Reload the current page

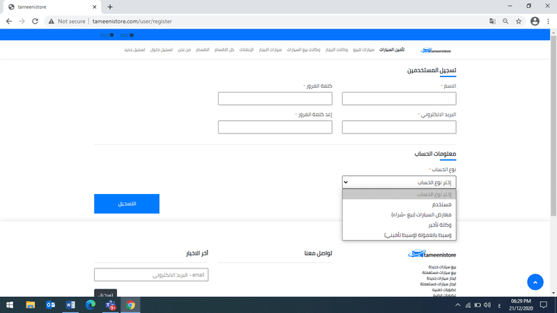click(x=35, y=22)
